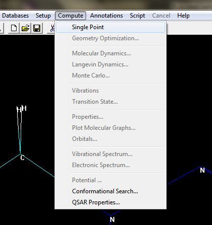Select Vibrations menu entry
212x225 pixels.
click(x=111, y=91)
